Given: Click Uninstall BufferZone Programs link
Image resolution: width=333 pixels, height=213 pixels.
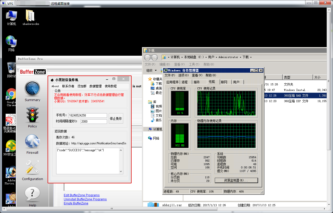Looking at the screenshot, I should tap(85, 199).
